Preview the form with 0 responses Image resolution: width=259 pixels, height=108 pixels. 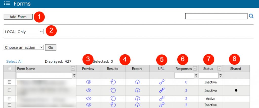pyautogui.click(x=89, y=82)
